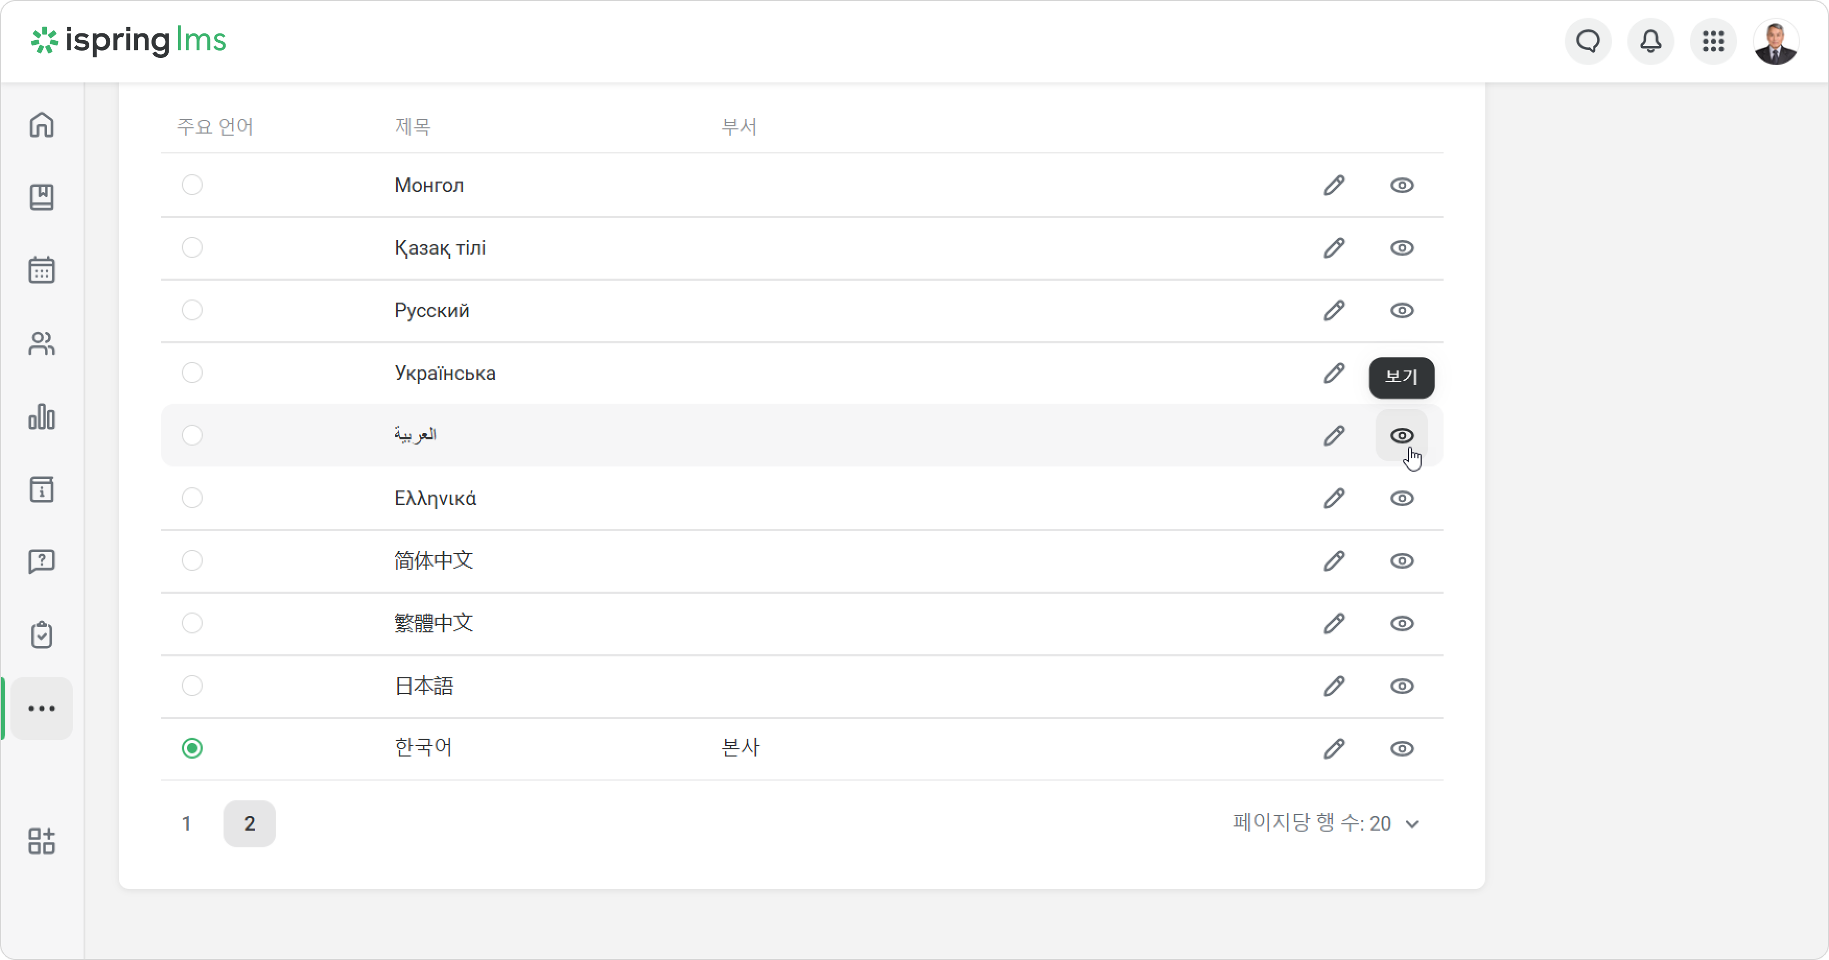This screenshot has width=1829, height=960.
Task: Go to page 1 of the list
Action: pos(187,824)
